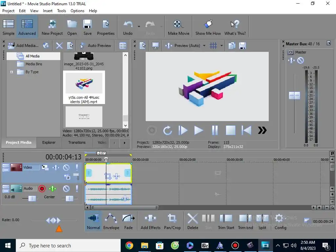Delete the selected event
This screenshot has width=336, height=252.
[x=193, y=221]
